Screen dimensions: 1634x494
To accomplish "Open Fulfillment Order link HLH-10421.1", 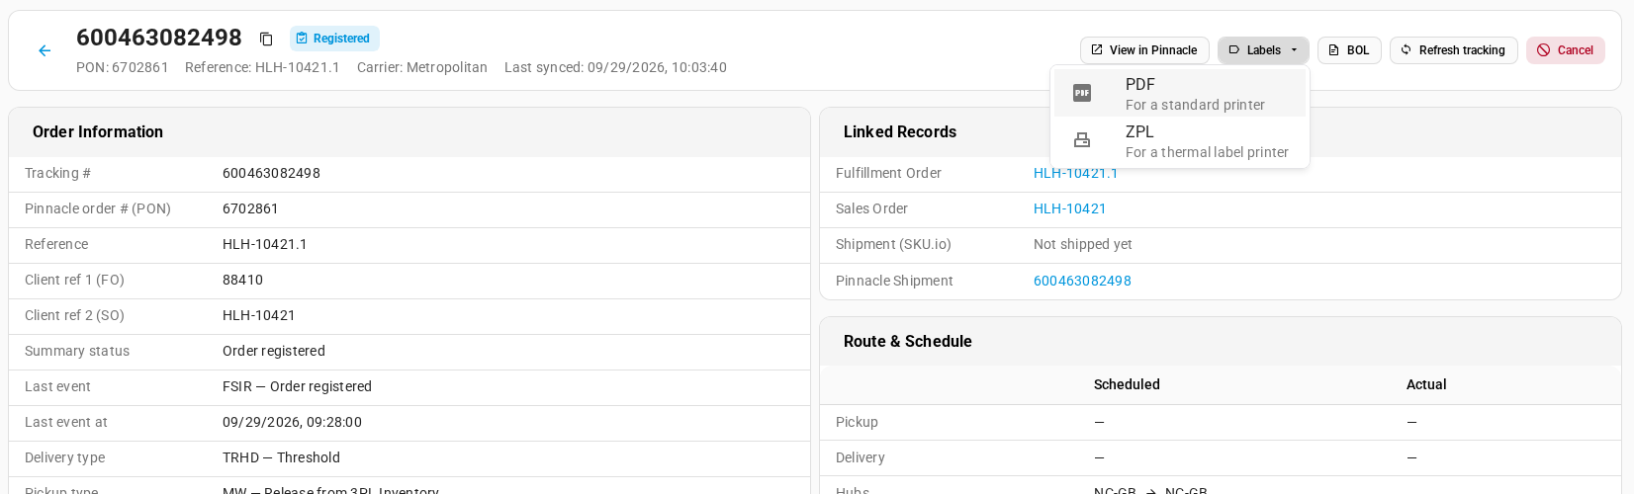I will [x=1075, y=173].
